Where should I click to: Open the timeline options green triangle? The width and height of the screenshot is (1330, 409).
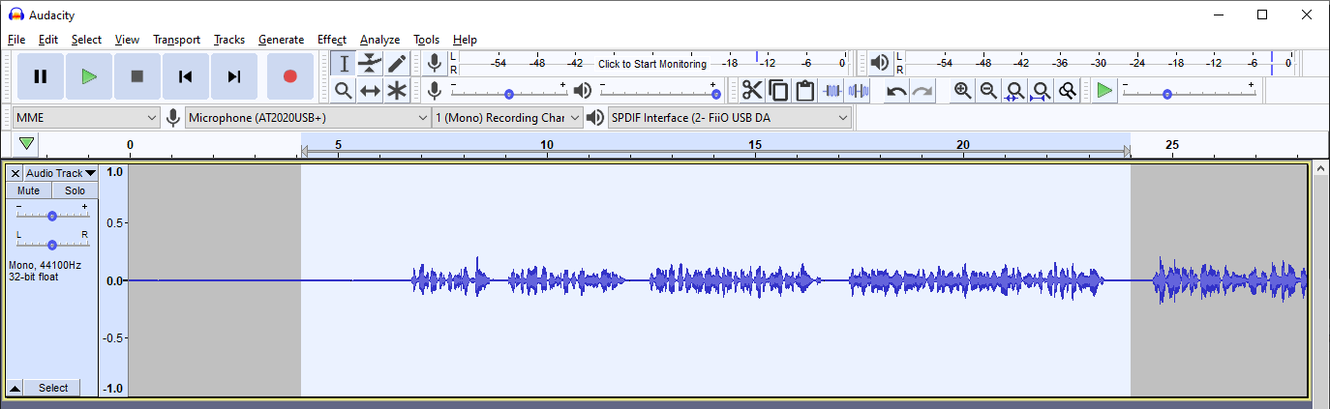pyautogui.click(x=27, y=144)
